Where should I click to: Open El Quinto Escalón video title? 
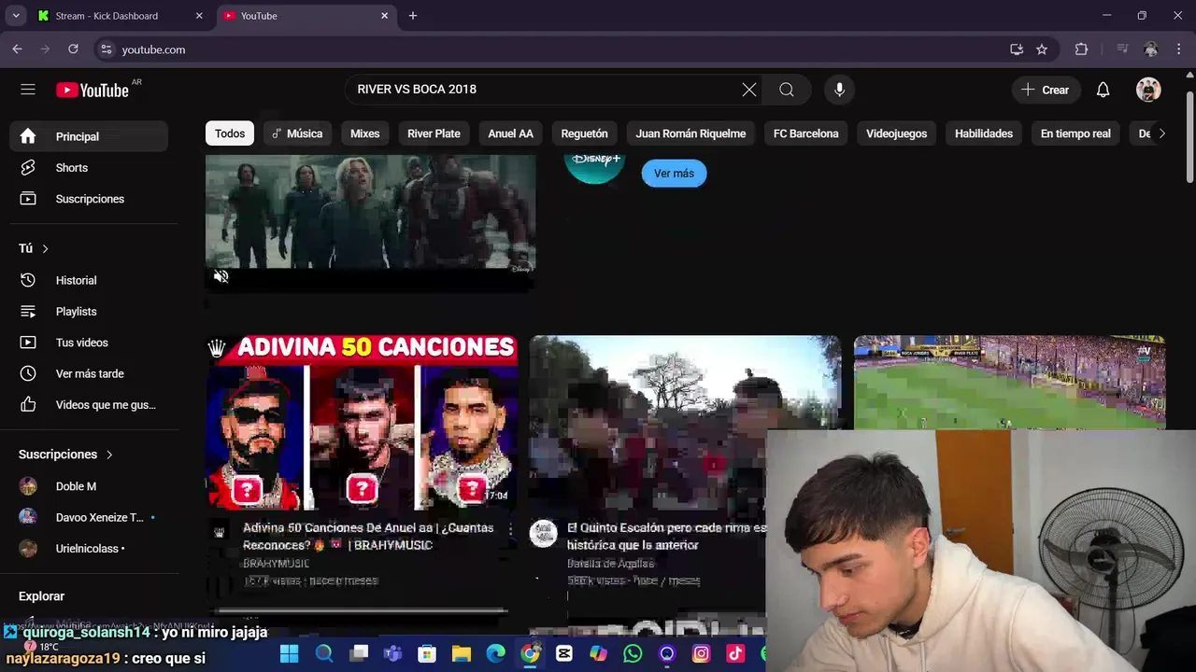666,537
